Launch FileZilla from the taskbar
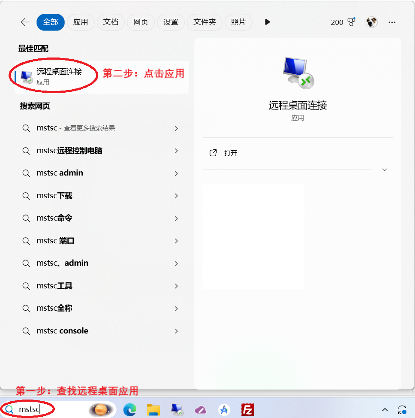Screen dimensions: 415x418 pyautogui.click(x=247, y=409)
